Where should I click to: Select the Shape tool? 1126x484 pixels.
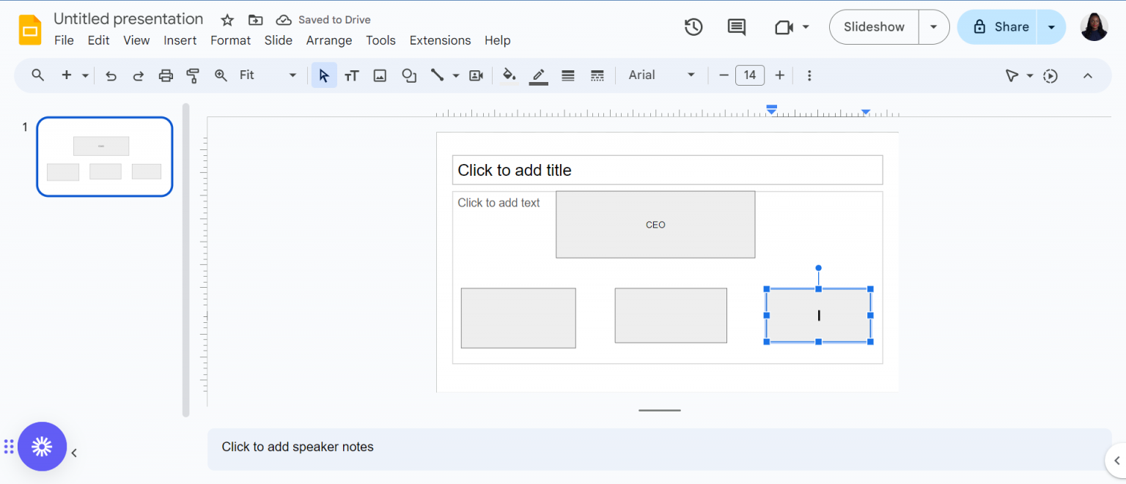pos(409,75)
